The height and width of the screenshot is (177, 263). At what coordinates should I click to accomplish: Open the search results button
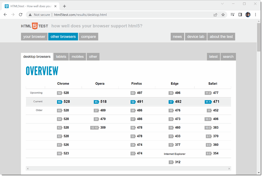228,57
